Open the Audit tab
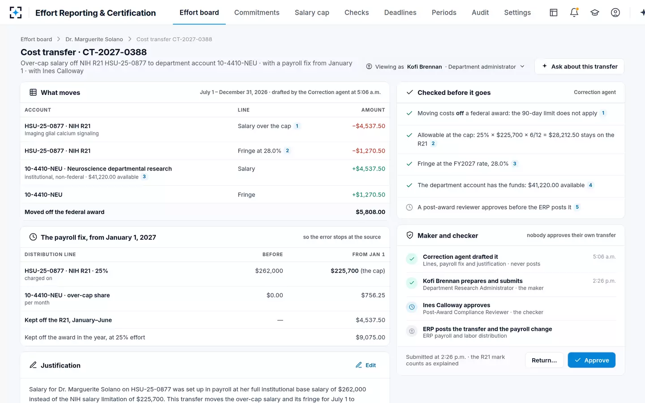Screen dimensions: 645x403 [480, 13]
